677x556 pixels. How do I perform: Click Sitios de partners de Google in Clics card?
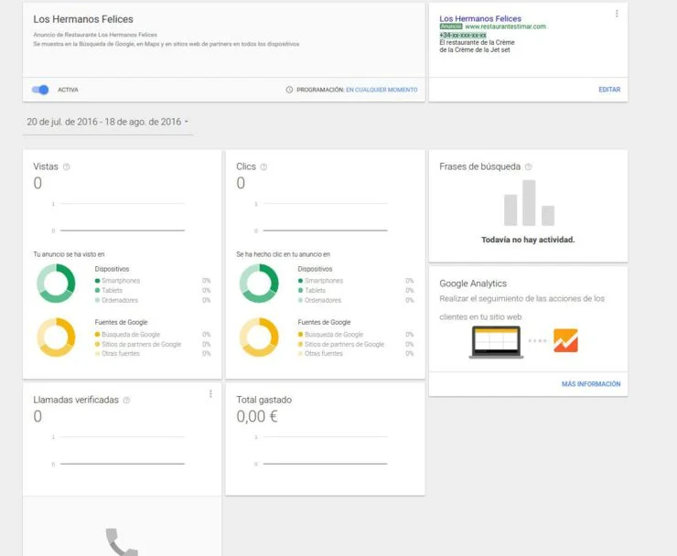click(341, 344)
